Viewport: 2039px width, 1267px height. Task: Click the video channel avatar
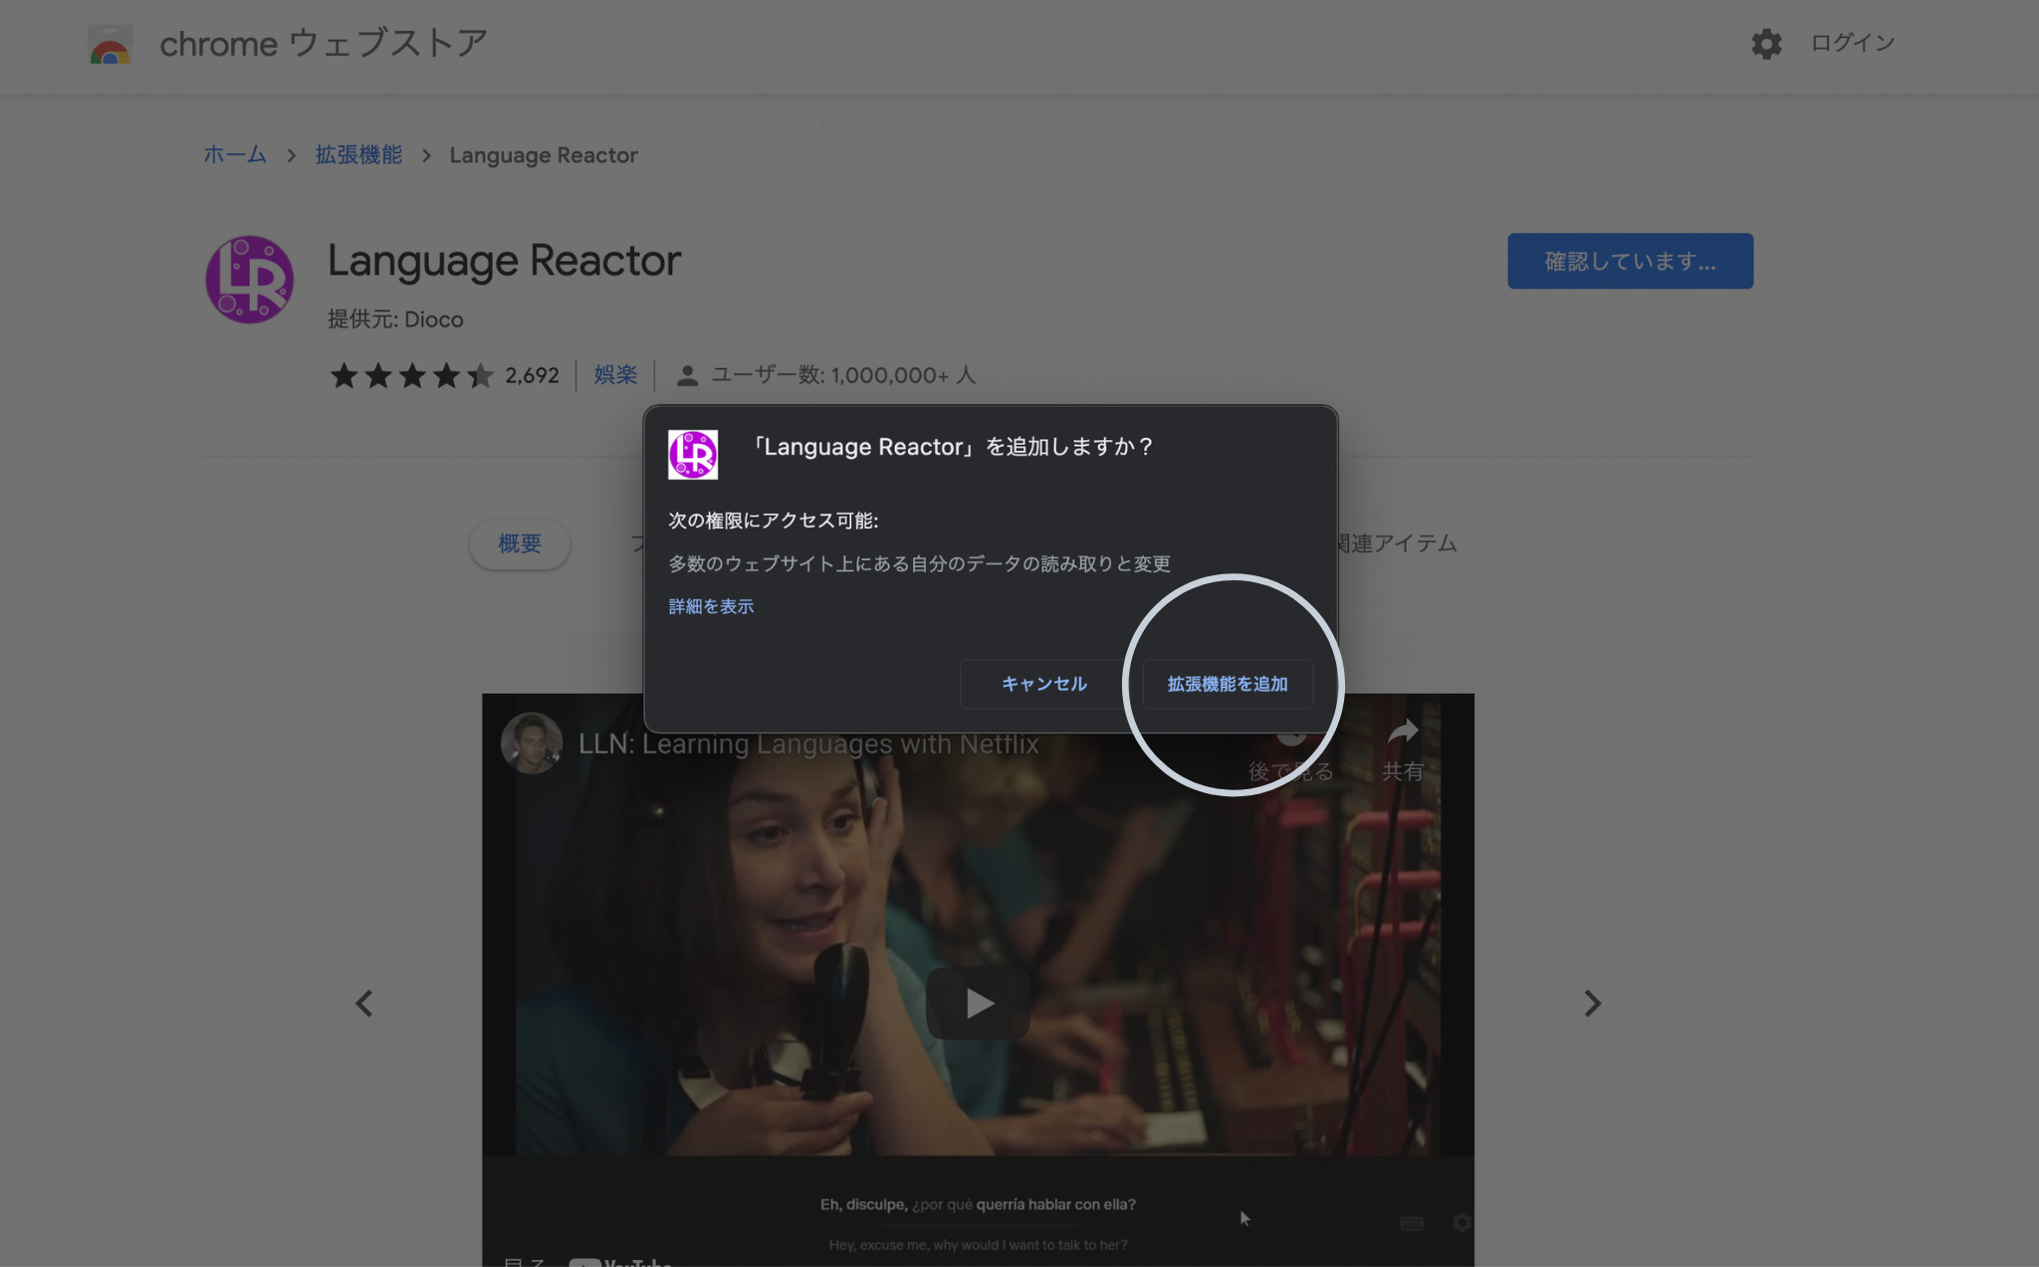[x=531, y=743]
